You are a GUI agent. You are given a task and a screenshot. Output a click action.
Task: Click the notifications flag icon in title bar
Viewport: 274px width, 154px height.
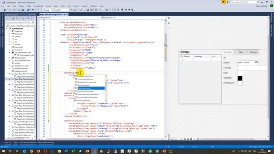tap(223, 2)
